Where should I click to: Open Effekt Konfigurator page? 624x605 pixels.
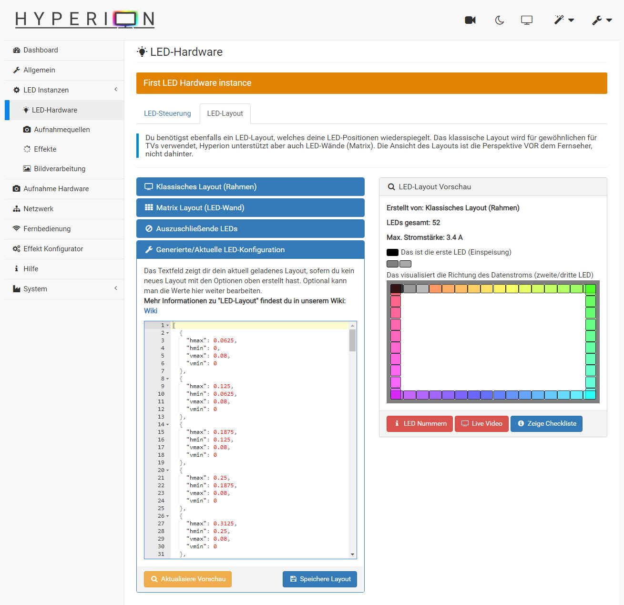click(64, 249)
